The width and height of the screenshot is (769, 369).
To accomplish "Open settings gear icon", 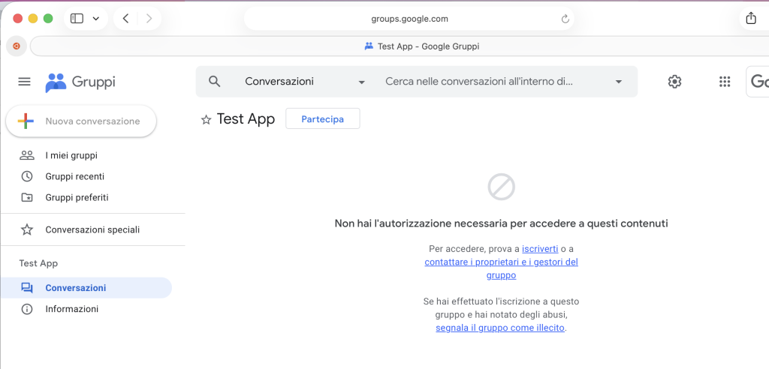I will pos(674,82).
